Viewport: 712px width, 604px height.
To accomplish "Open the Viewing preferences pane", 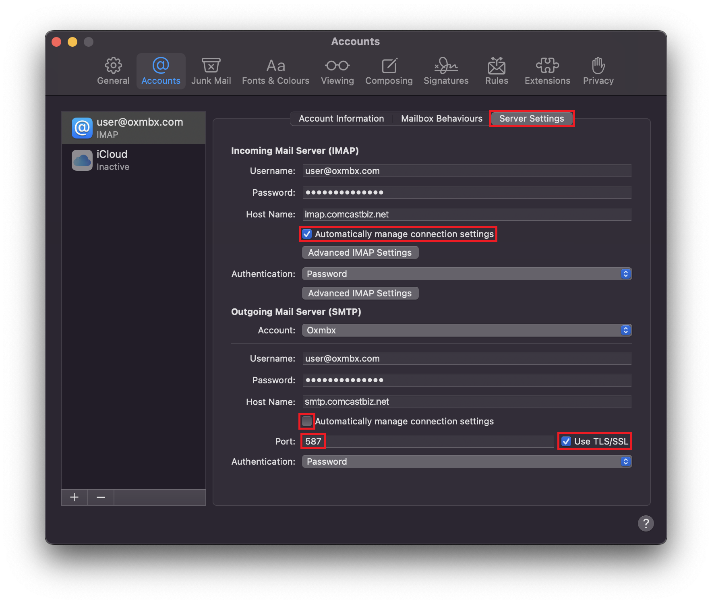I will click(x=337, y=71).
